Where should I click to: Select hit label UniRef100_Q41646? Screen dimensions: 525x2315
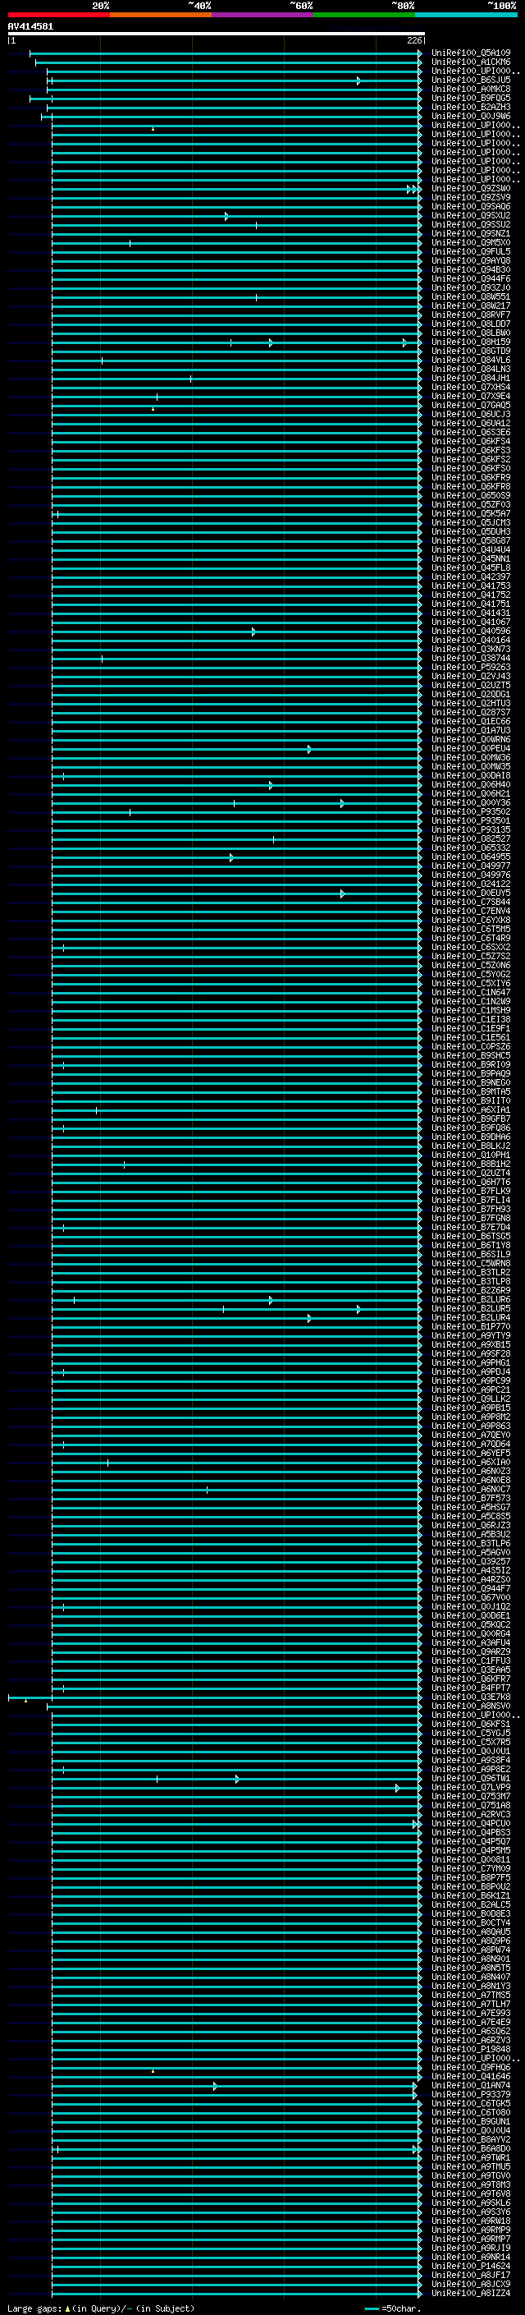471,2077
